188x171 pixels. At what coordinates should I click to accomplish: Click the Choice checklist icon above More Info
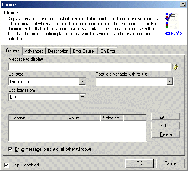coord(171,21)
